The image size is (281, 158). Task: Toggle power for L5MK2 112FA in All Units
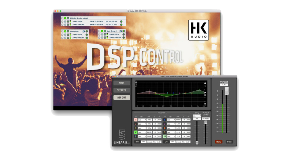coord(68,21)
